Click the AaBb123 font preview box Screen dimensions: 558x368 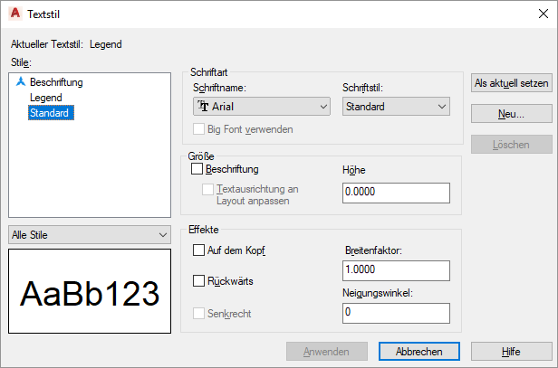point(90,291)
